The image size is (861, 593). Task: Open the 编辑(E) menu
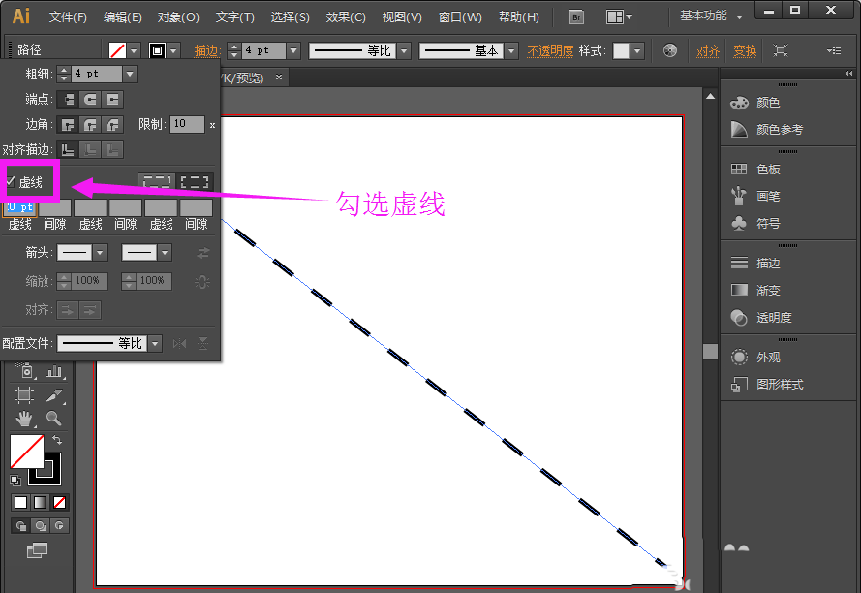(122, 17)
